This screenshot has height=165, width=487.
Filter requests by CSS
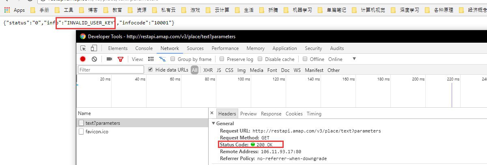pos(229,70)
